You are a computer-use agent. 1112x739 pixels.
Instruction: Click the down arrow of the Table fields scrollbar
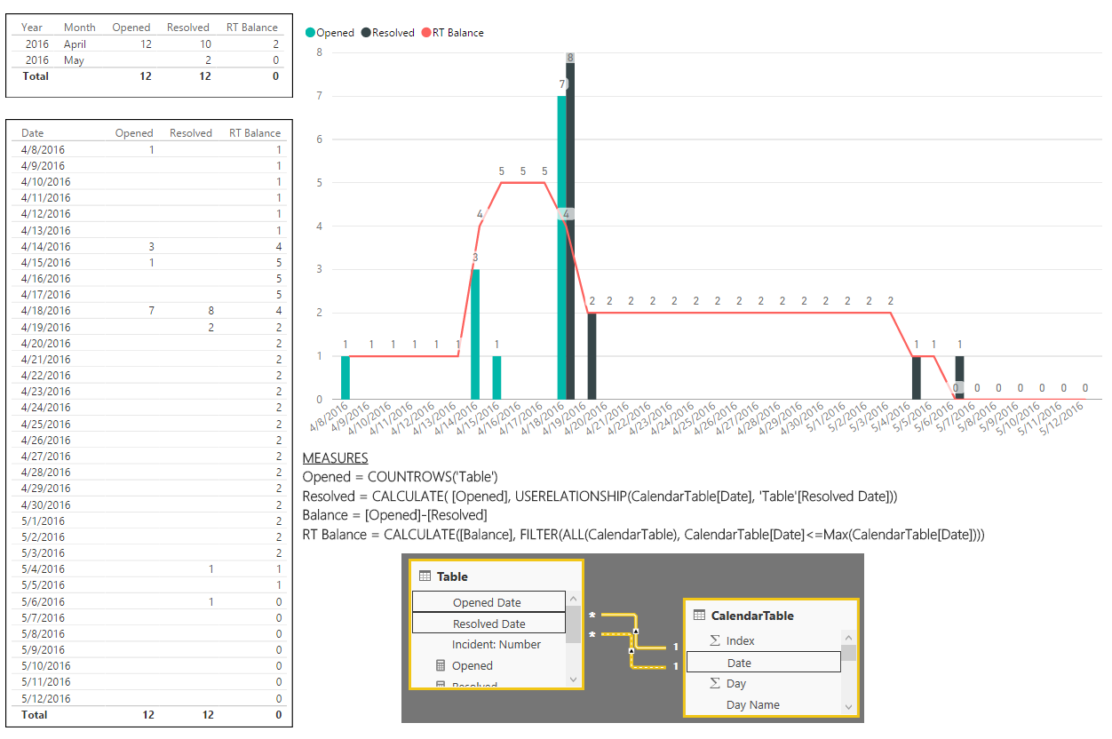[x=573, y=679]
